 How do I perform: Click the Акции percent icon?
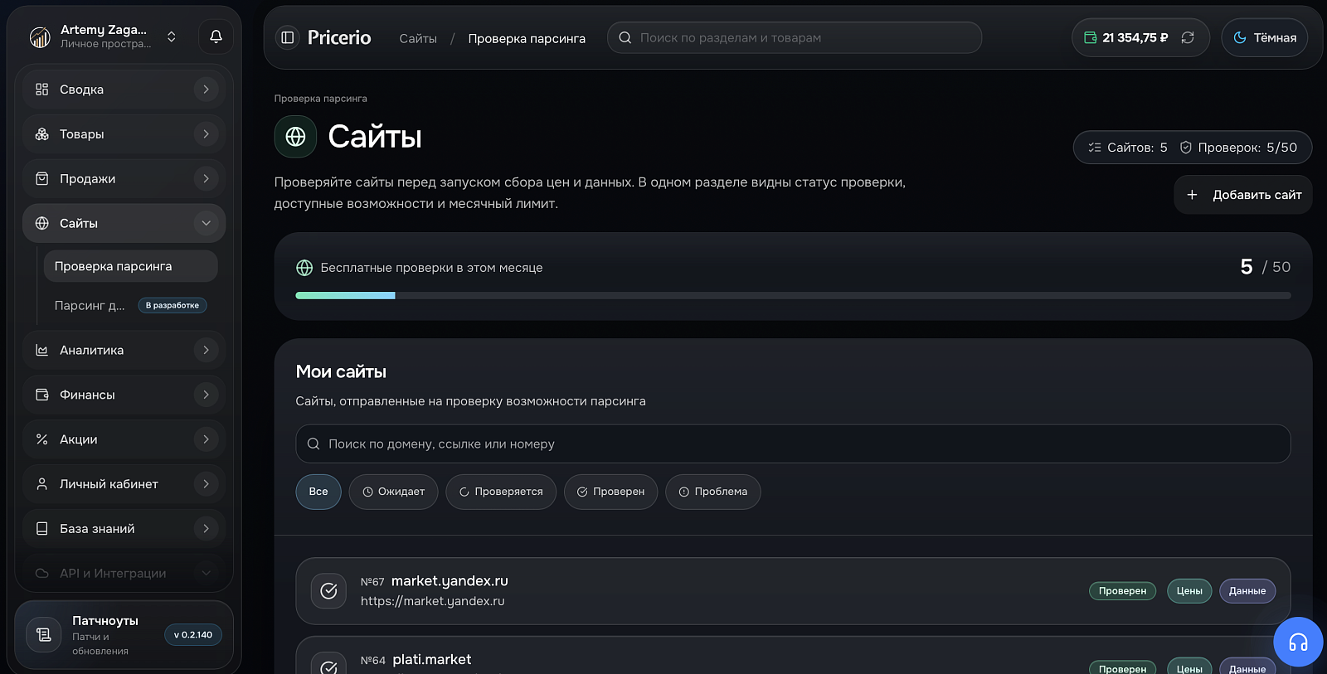click(x=41, y=440)
